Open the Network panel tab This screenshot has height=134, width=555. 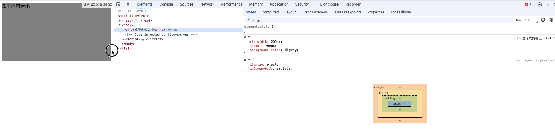click(207, 4)
